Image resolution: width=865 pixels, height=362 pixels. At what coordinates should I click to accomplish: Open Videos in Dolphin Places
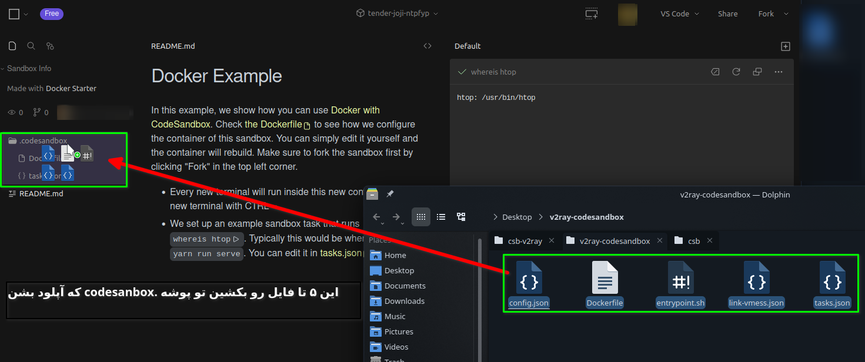(389, 347)
